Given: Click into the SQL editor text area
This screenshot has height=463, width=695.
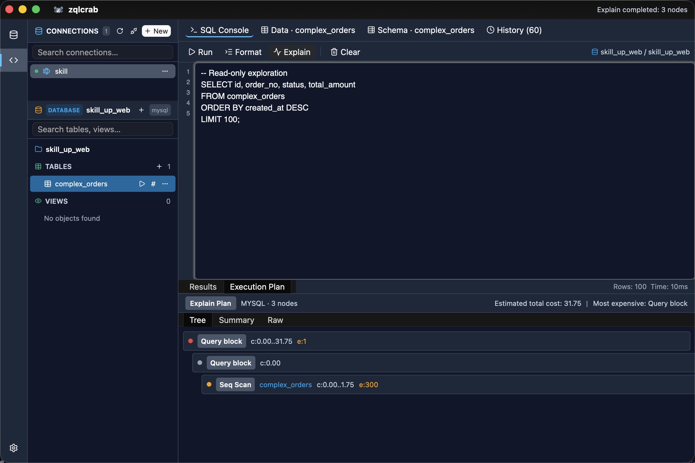Looking at the screenshot, I should 445,171.
